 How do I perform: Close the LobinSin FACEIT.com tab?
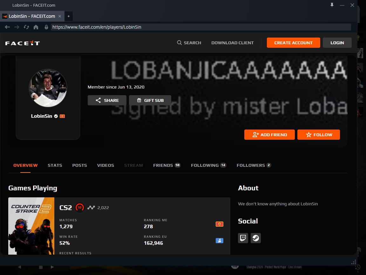click(60, 16)
